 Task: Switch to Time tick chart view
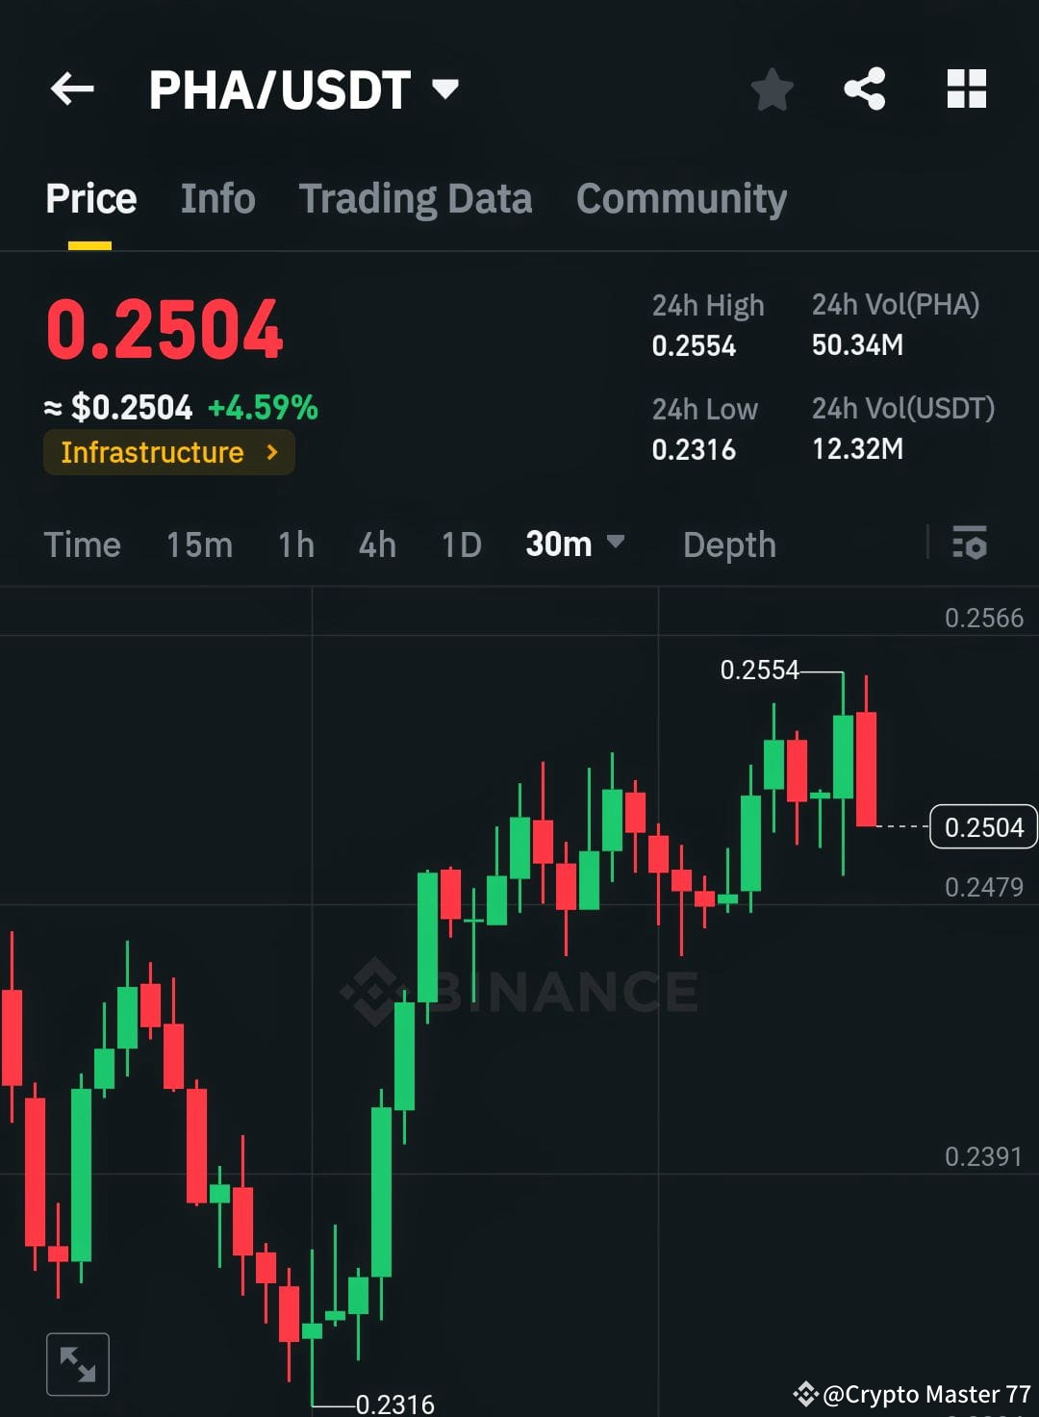pyautogui.click(x=83, y=544)
